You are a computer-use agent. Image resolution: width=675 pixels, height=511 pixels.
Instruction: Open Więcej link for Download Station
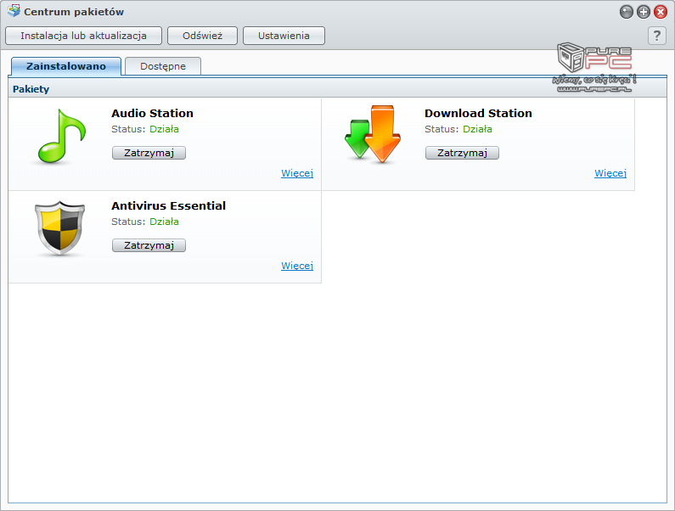click(x=610, y=173)
